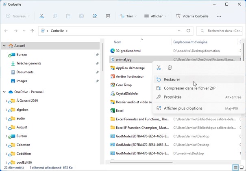Click the trash icon in the context menu
Viewport: 246px width, 171px height.
point(170,68)
